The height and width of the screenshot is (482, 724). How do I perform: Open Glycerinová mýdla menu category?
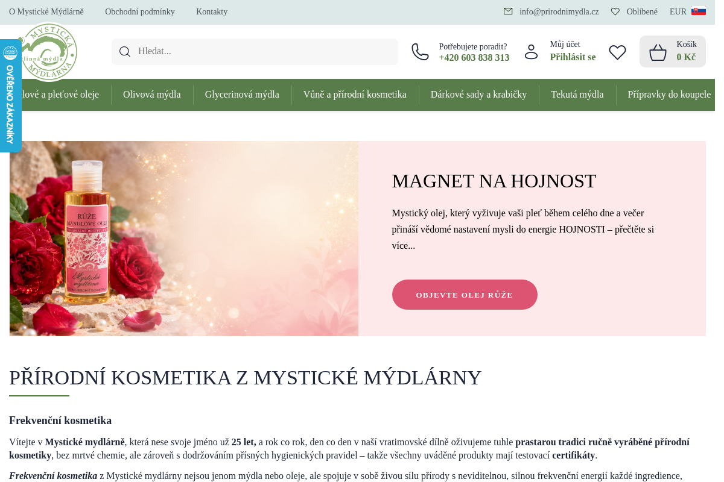coord(242,95)
